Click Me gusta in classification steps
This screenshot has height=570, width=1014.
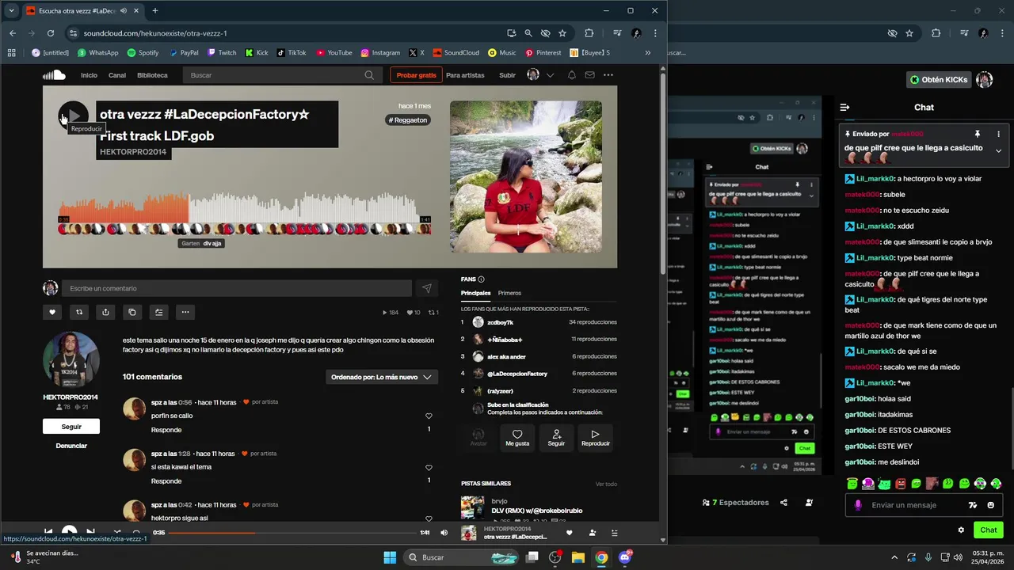coord(517,438)
